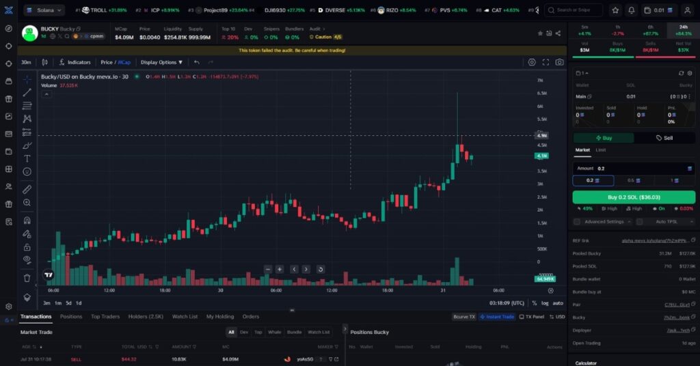Open chart settings from toolbar circle icon
700x366 pixels.
point(532,62)
